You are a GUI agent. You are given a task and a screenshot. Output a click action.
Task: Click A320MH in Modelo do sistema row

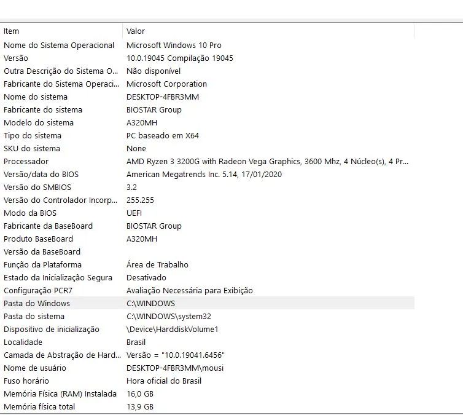click(x=142, y=123)
